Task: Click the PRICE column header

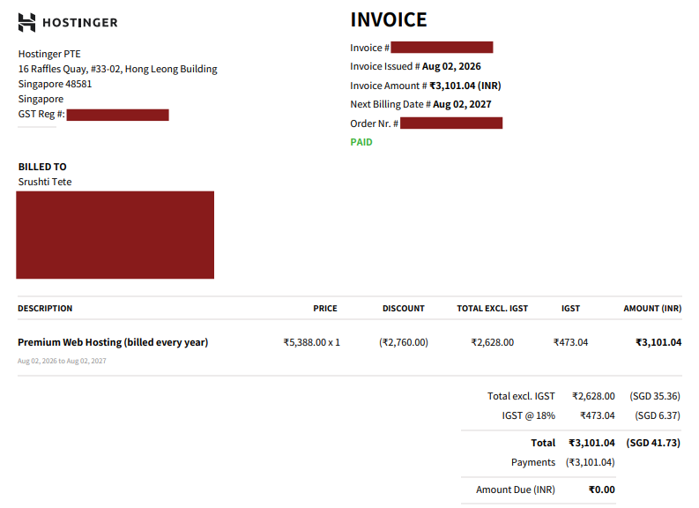Action: click(x=325, y=308)
